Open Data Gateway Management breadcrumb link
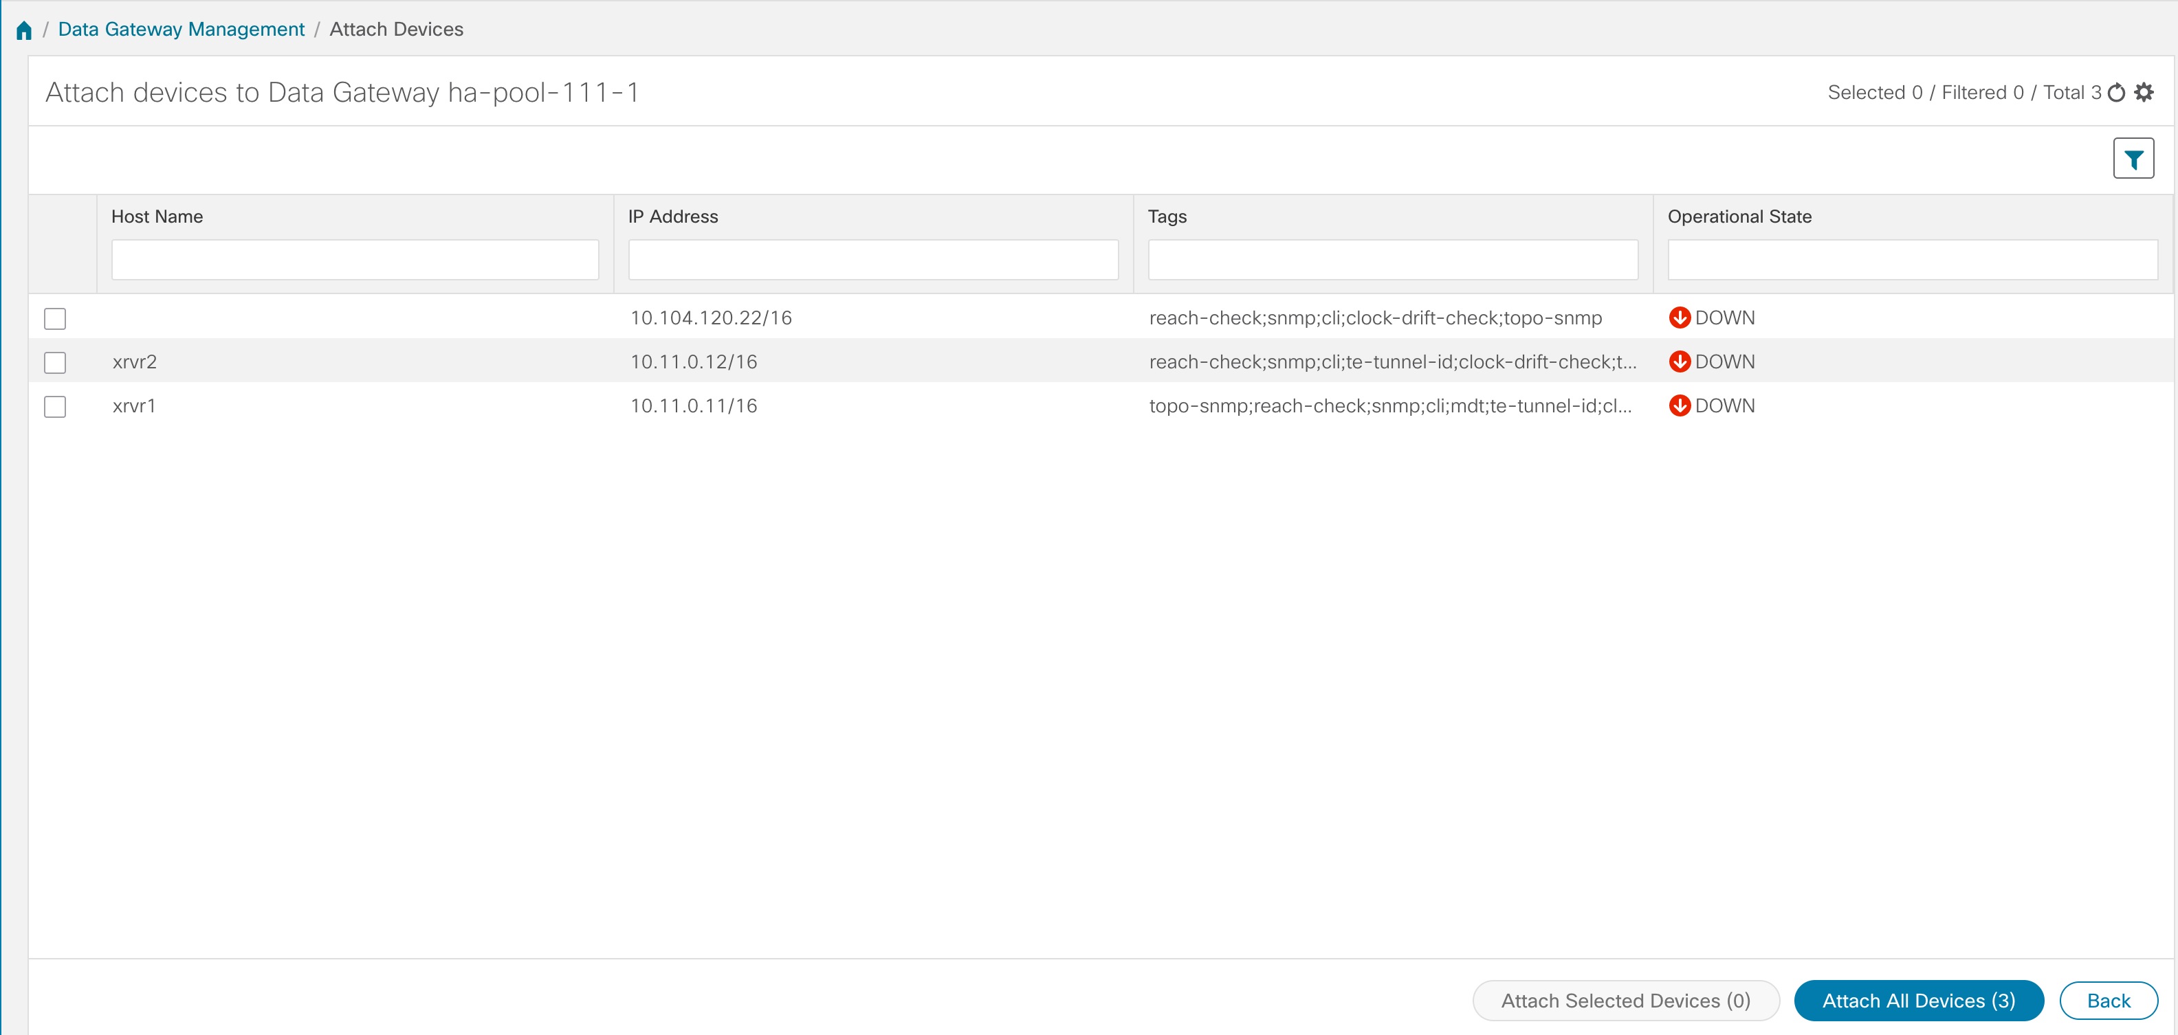2178x1035 pixels. click(x=181, y=30)
